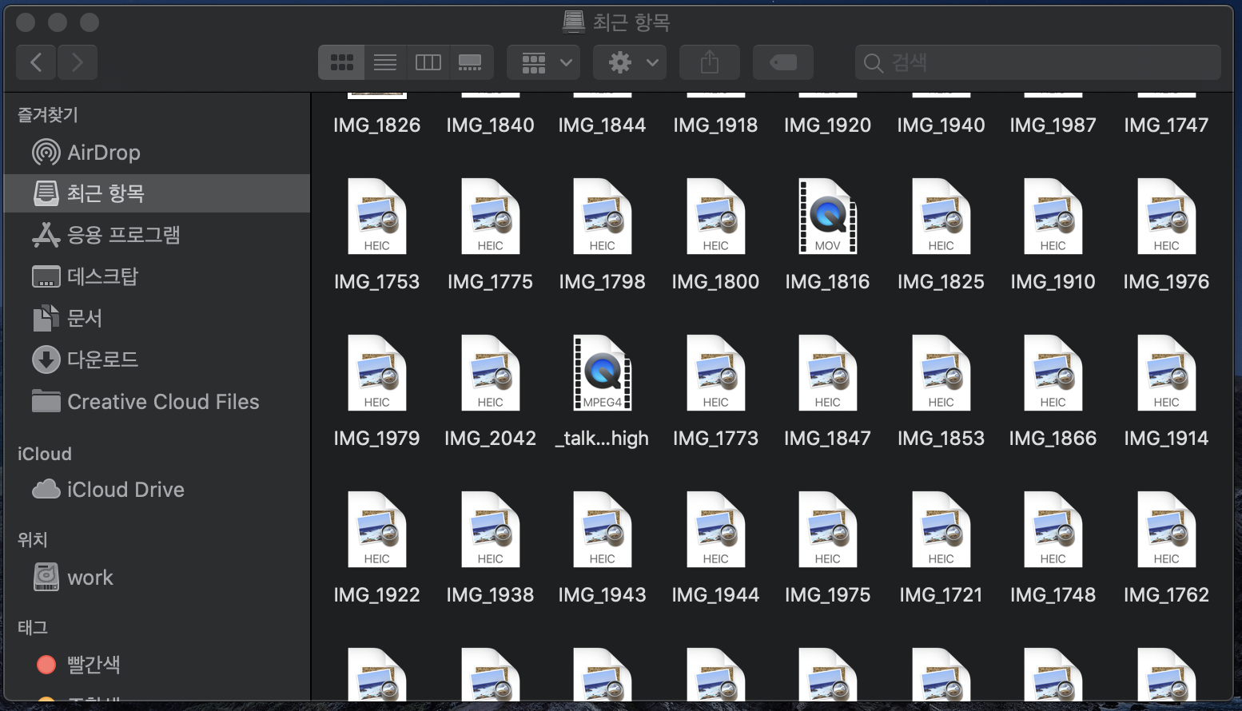Select the IMG_1798 HEIC file icon
1242x711 pixels.
603,216
